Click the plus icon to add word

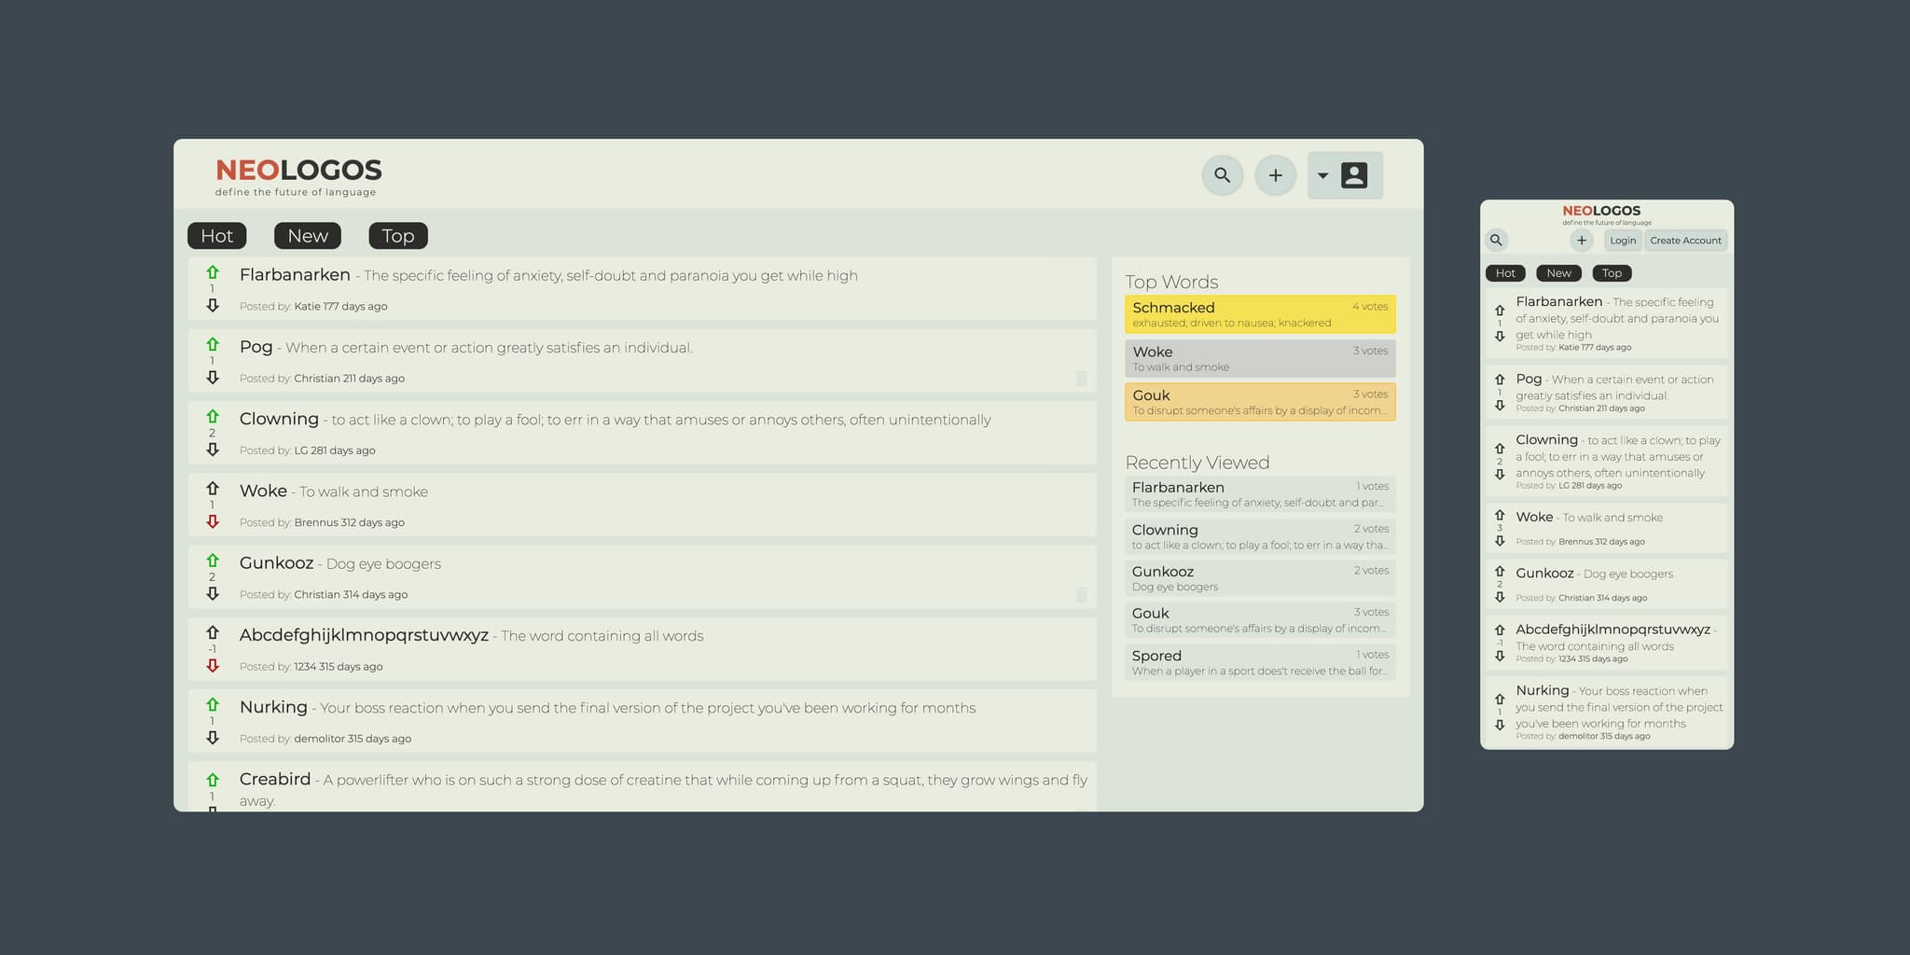[x=1275, y=175]
